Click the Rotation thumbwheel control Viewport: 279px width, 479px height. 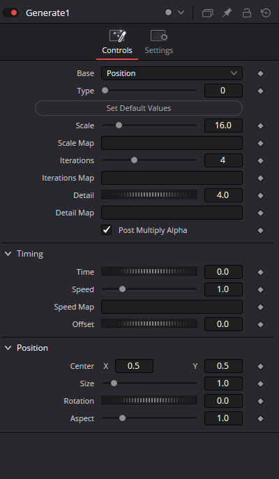(x=149, y=400)
